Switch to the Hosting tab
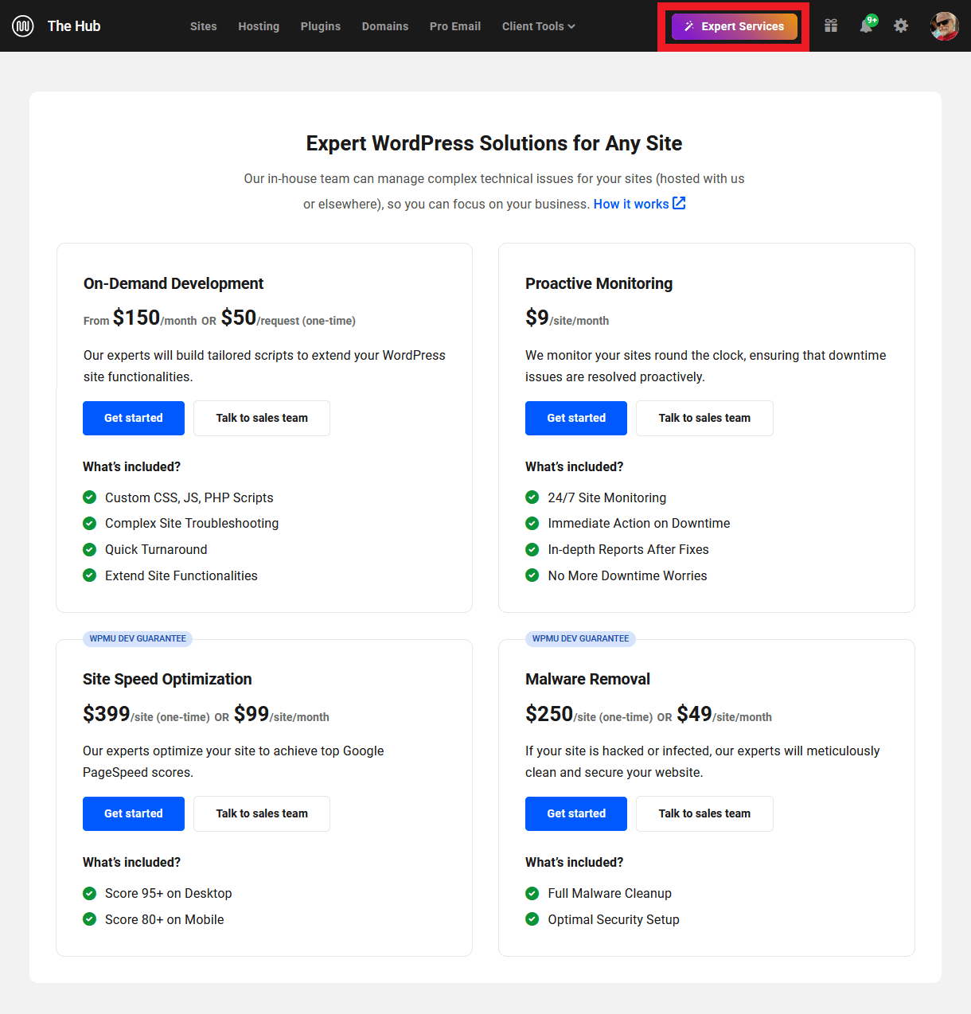Screen dimensions: 971x1014 (x=259, y=25)
